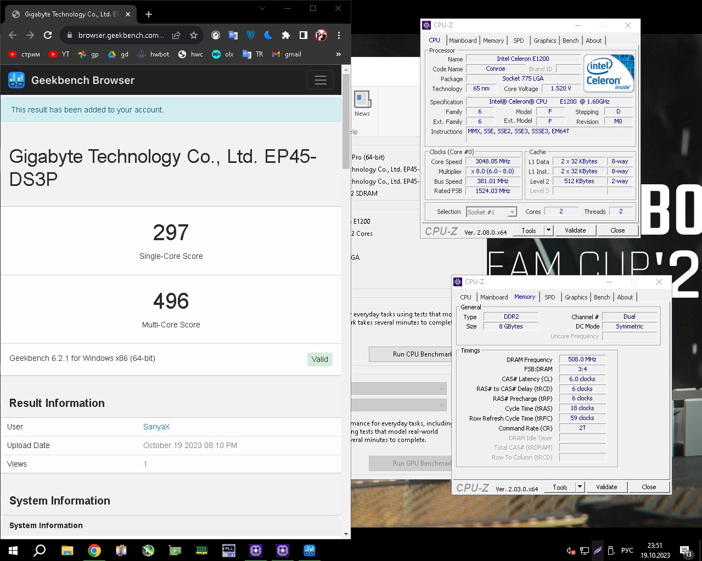Open the Chrome tab search chevron
Viewport: 702px width, 561px height.
pos(262,9)
